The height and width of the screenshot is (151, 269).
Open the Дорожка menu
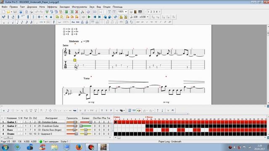tap(32, 7)
